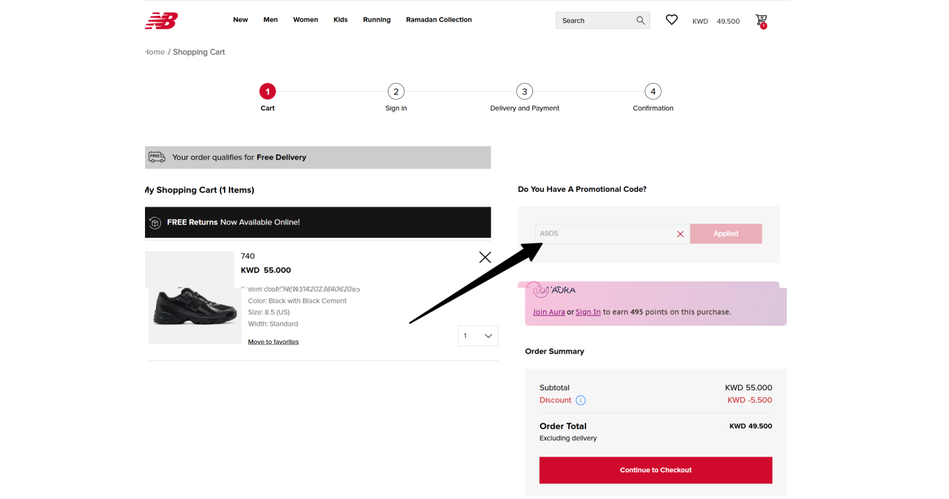Viewport: 949px width, 499px height.
Task: Click the Excluding delivery note
Action: (x=568, y=438)
